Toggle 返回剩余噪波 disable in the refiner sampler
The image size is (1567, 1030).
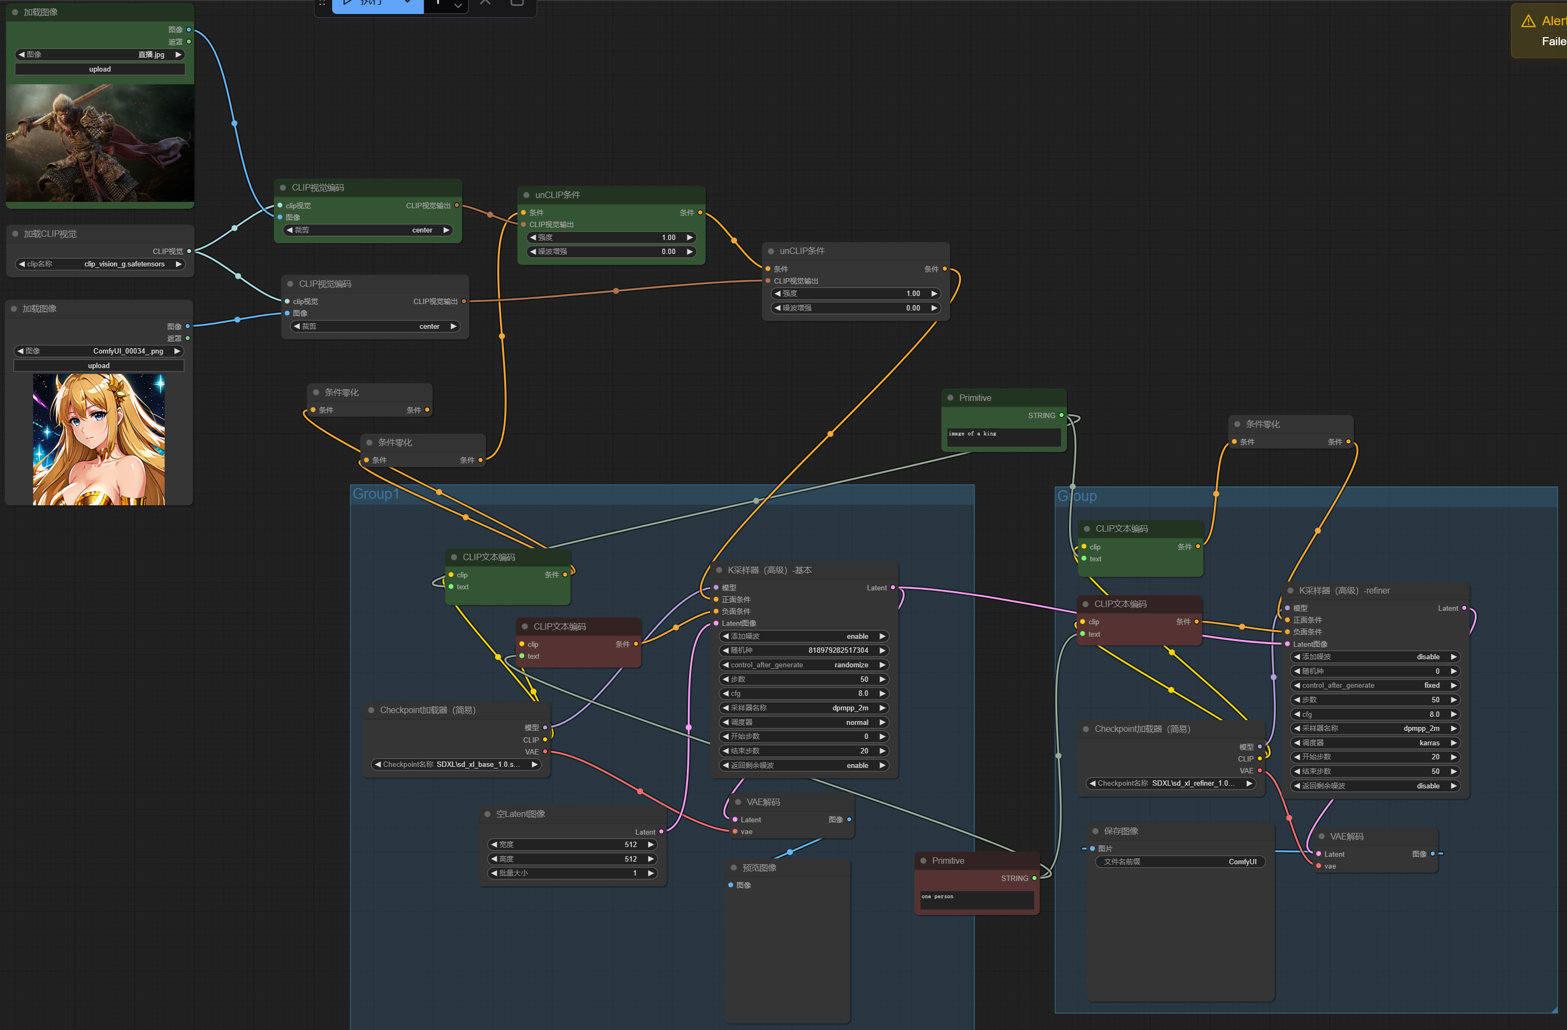tap(1375, 786)
